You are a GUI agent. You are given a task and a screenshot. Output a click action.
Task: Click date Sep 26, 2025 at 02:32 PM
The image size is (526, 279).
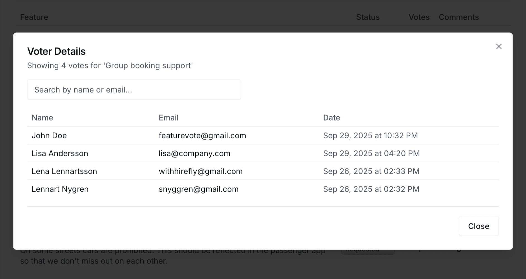[x=371, y=189]
